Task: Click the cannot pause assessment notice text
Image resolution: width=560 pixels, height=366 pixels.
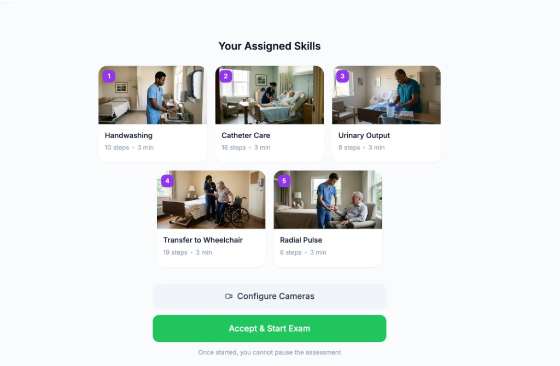Action: pos(269,352)
